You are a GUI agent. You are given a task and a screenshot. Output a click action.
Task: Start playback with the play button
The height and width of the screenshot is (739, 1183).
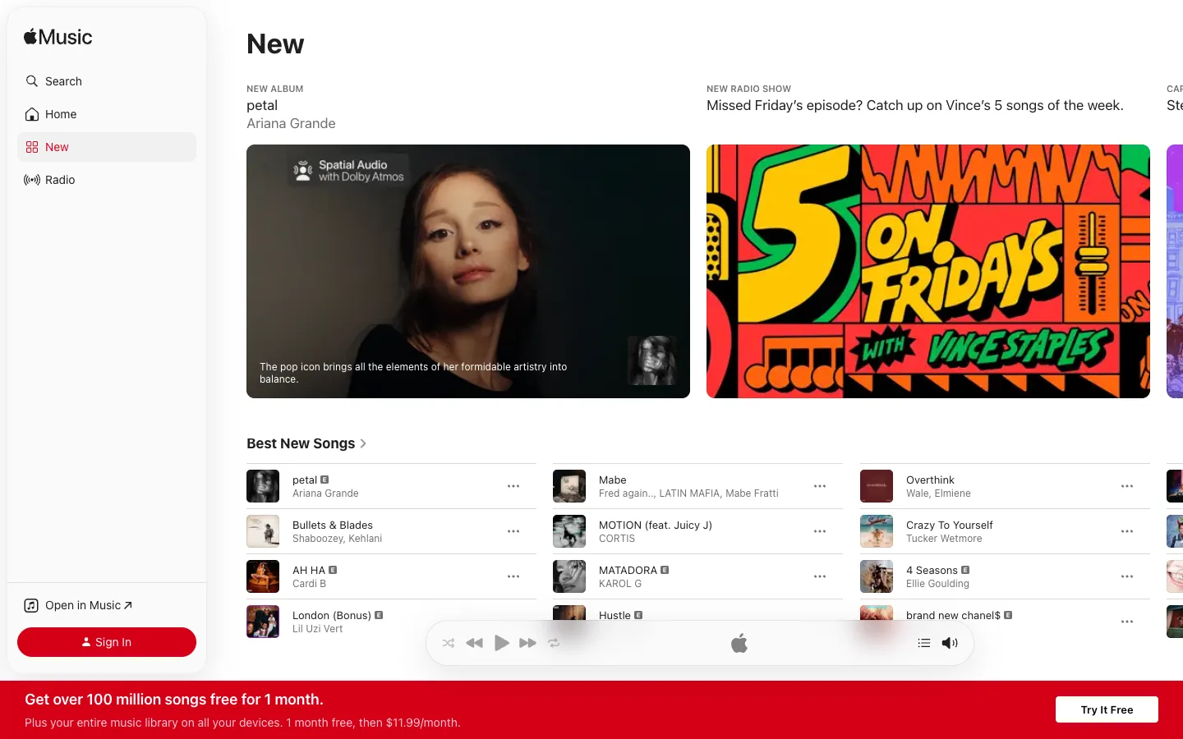click(x=501, y=643)
